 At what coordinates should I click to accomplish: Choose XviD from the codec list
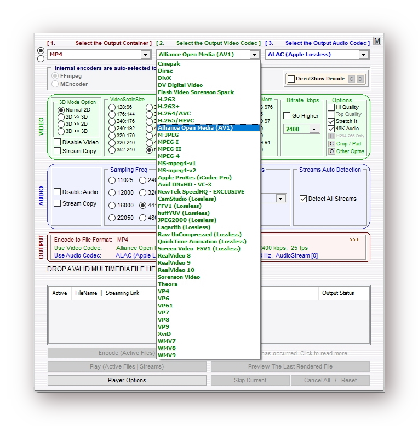pos(209,334)
